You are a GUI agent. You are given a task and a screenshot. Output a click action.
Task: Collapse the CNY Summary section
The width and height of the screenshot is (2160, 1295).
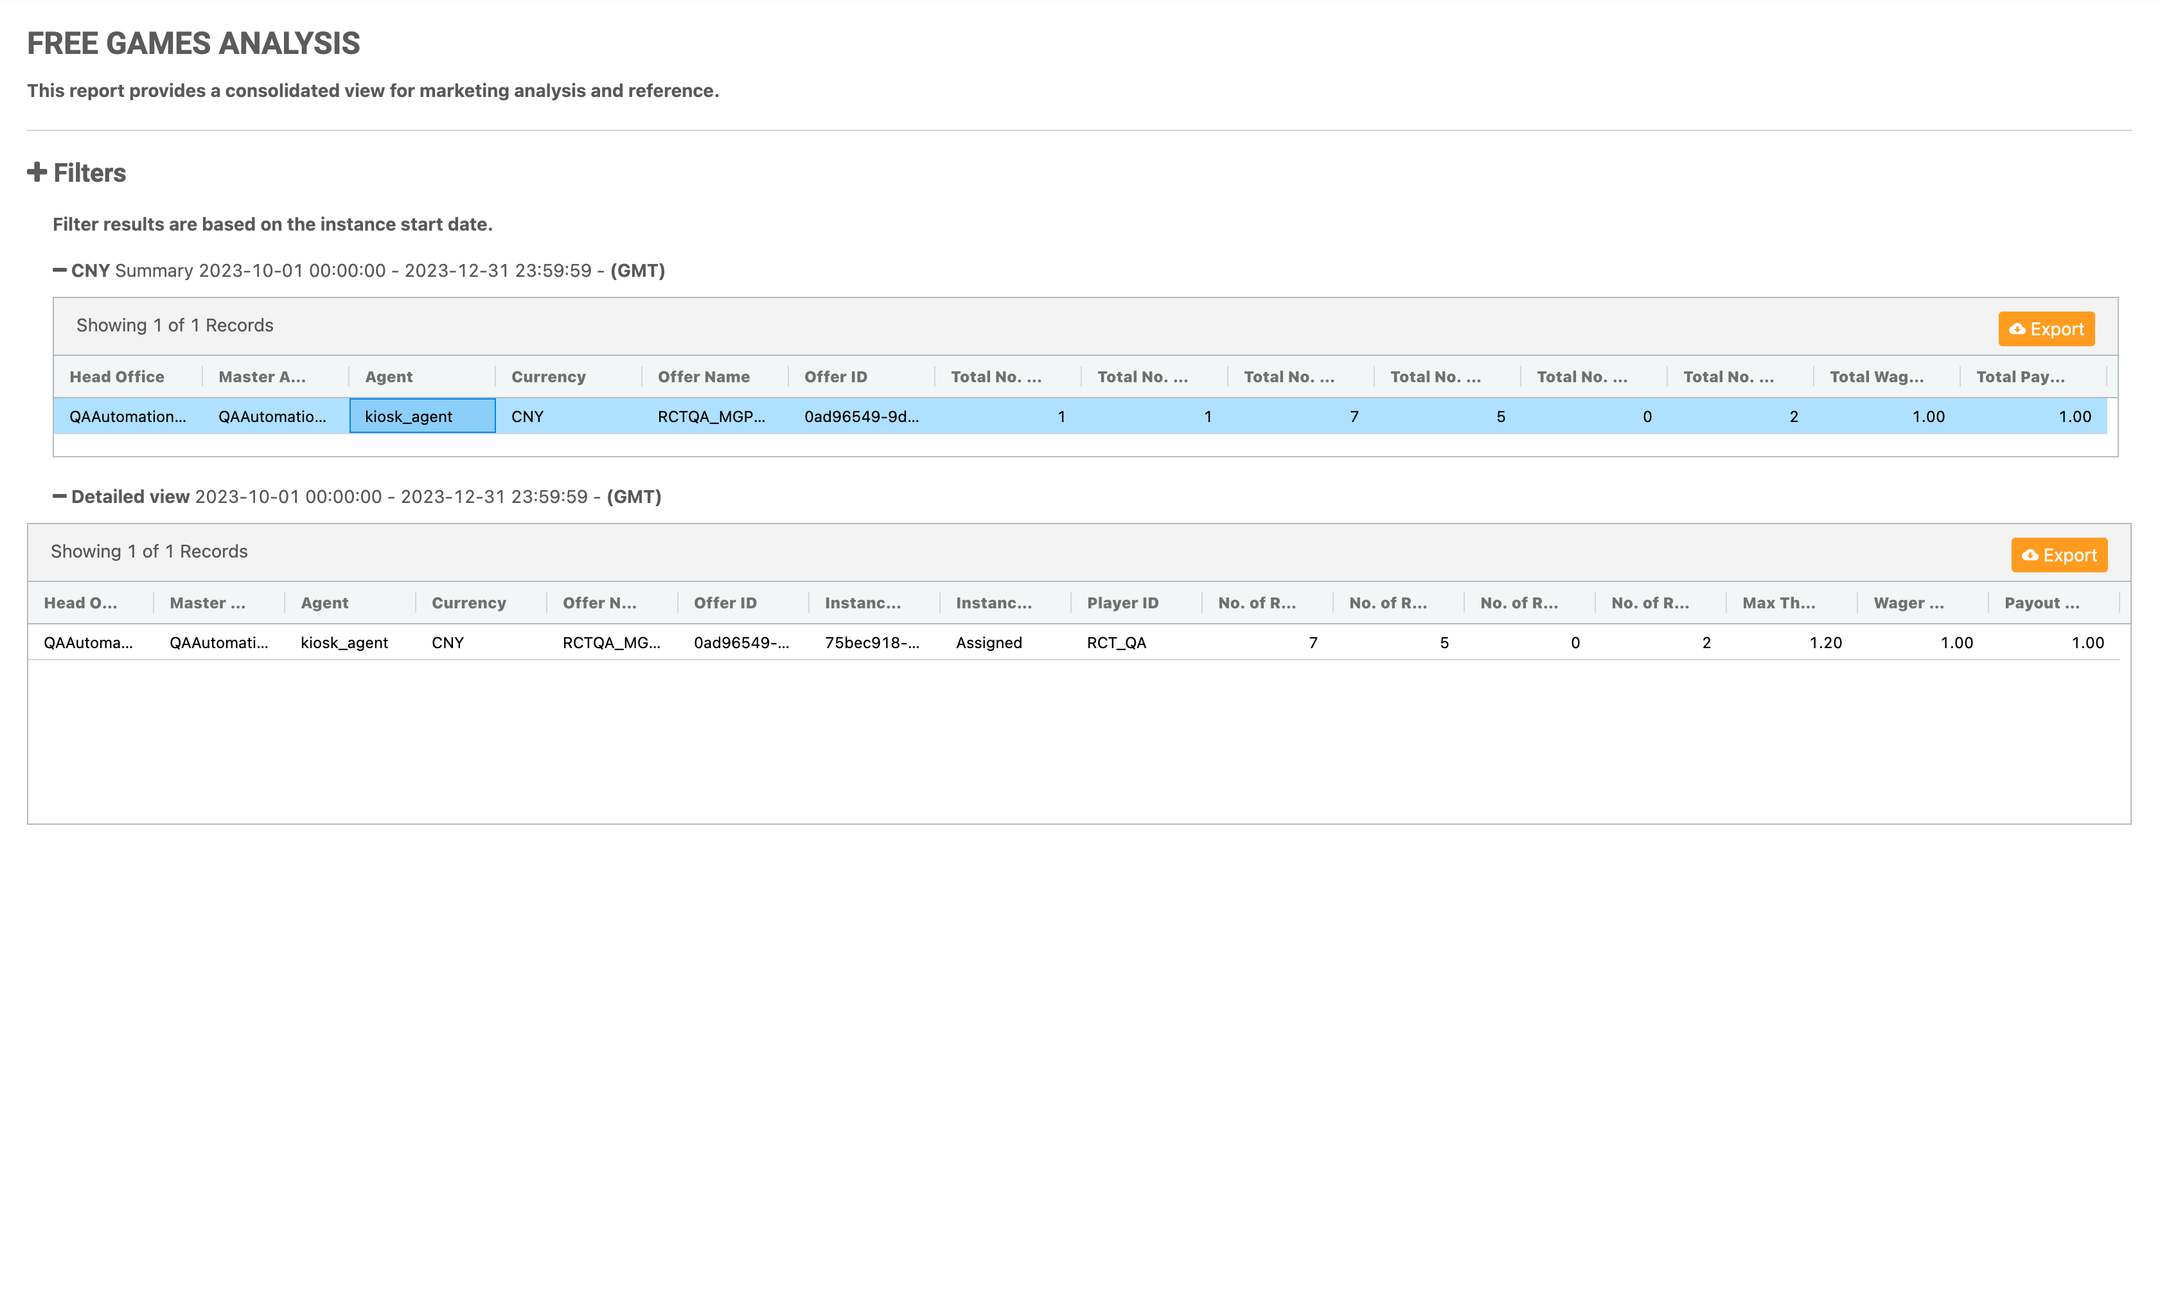(x=59, y=270)
